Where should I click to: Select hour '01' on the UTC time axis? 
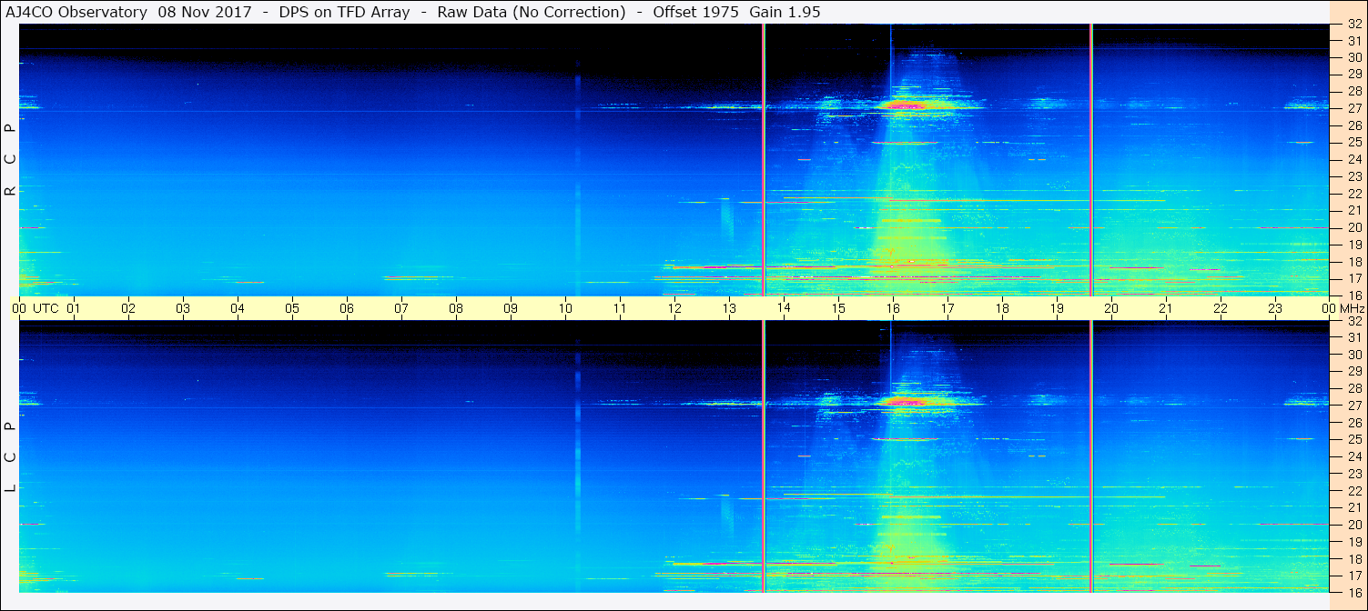point(74,308)
